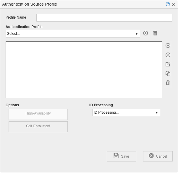Copy the selected authentication profile entry

point(168,74)
